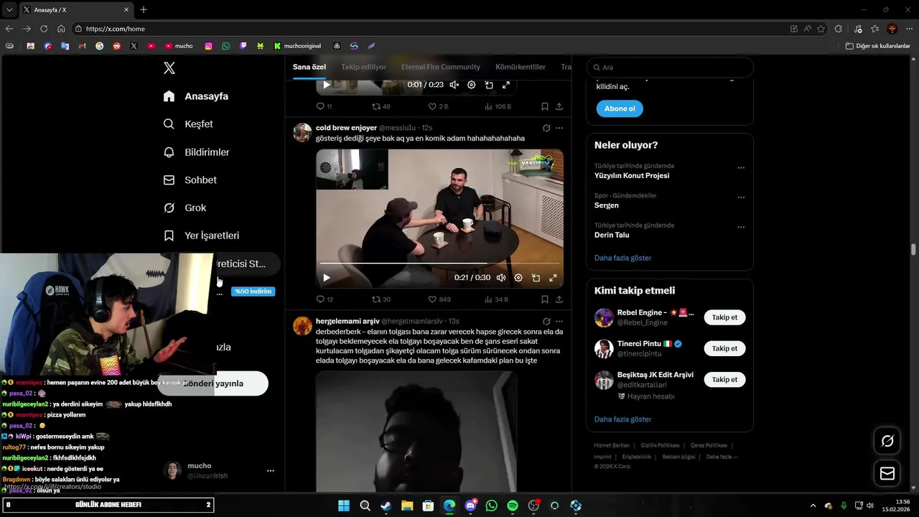
Task: Follow Beşiktaş JK Edit Arşivi with Takip et
Action: [724, 379]
